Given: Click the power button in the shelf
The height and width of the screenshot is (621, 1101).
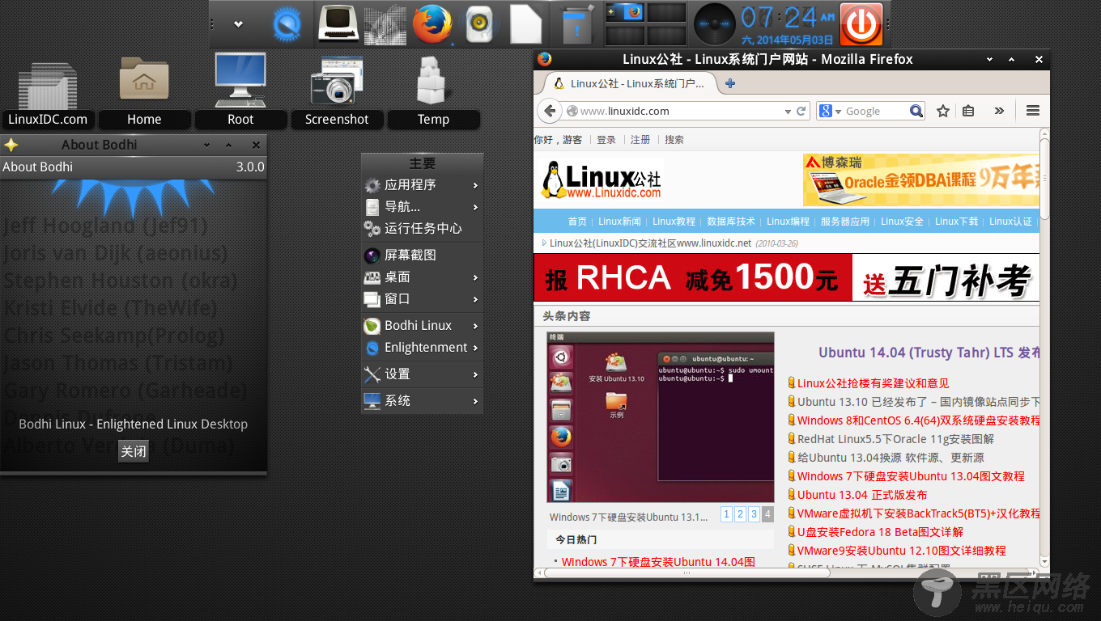Looking at the screenshot, I should [x=861, y=24].
